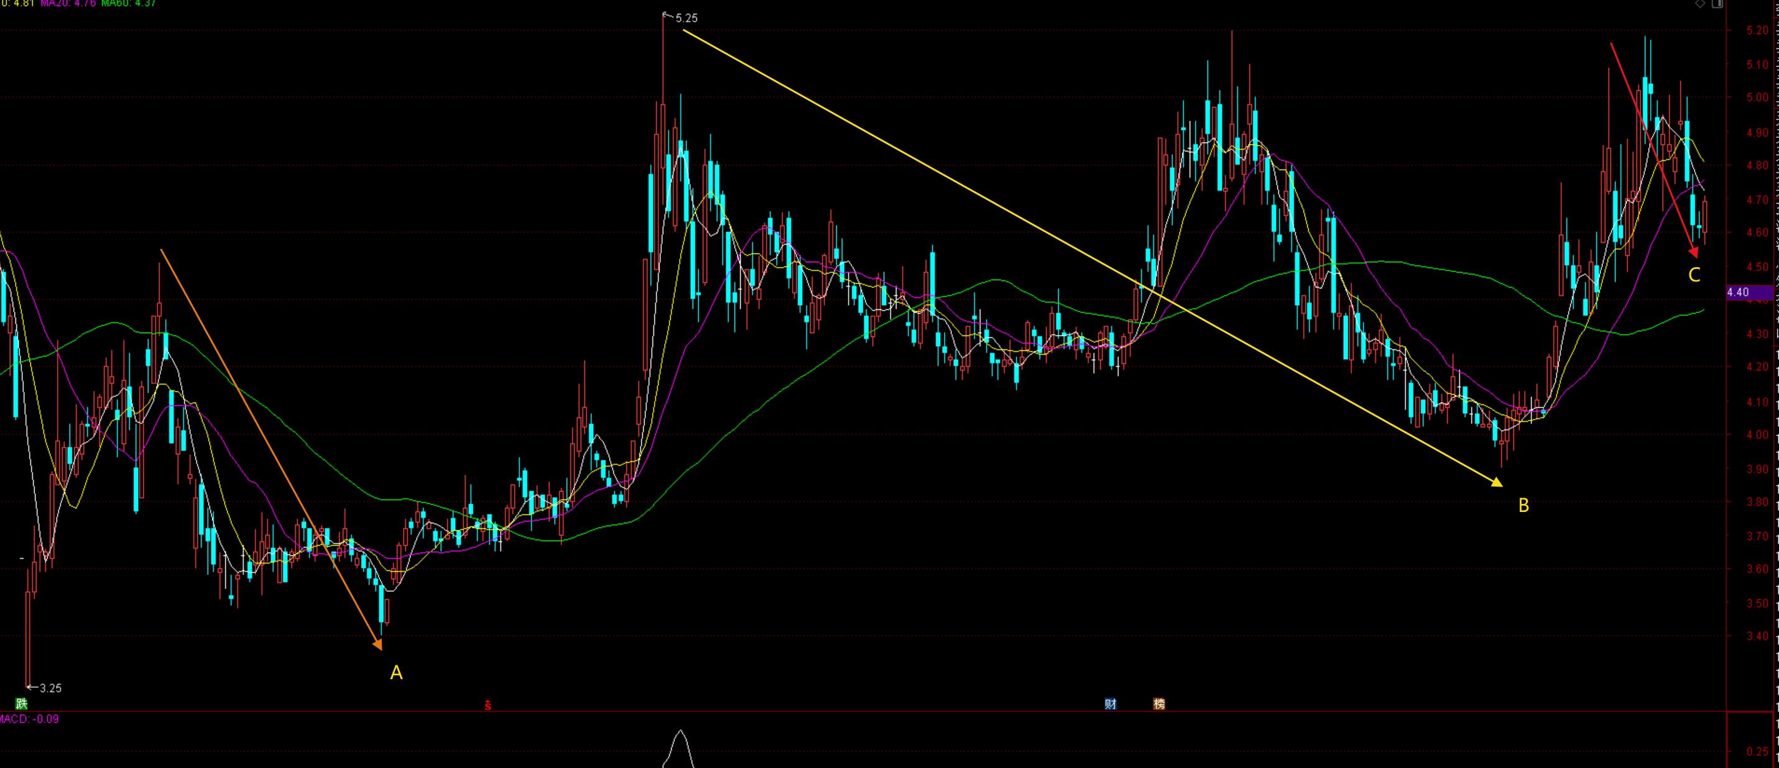The width and height of the screenshot is (1779, 768).
Task: Click the orange 榜 event marker
Action: pos(1159,704)
